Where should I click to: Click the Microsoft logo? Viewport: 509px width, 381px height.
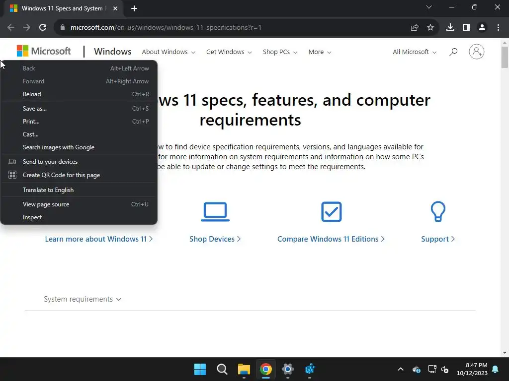click(44, 51)
